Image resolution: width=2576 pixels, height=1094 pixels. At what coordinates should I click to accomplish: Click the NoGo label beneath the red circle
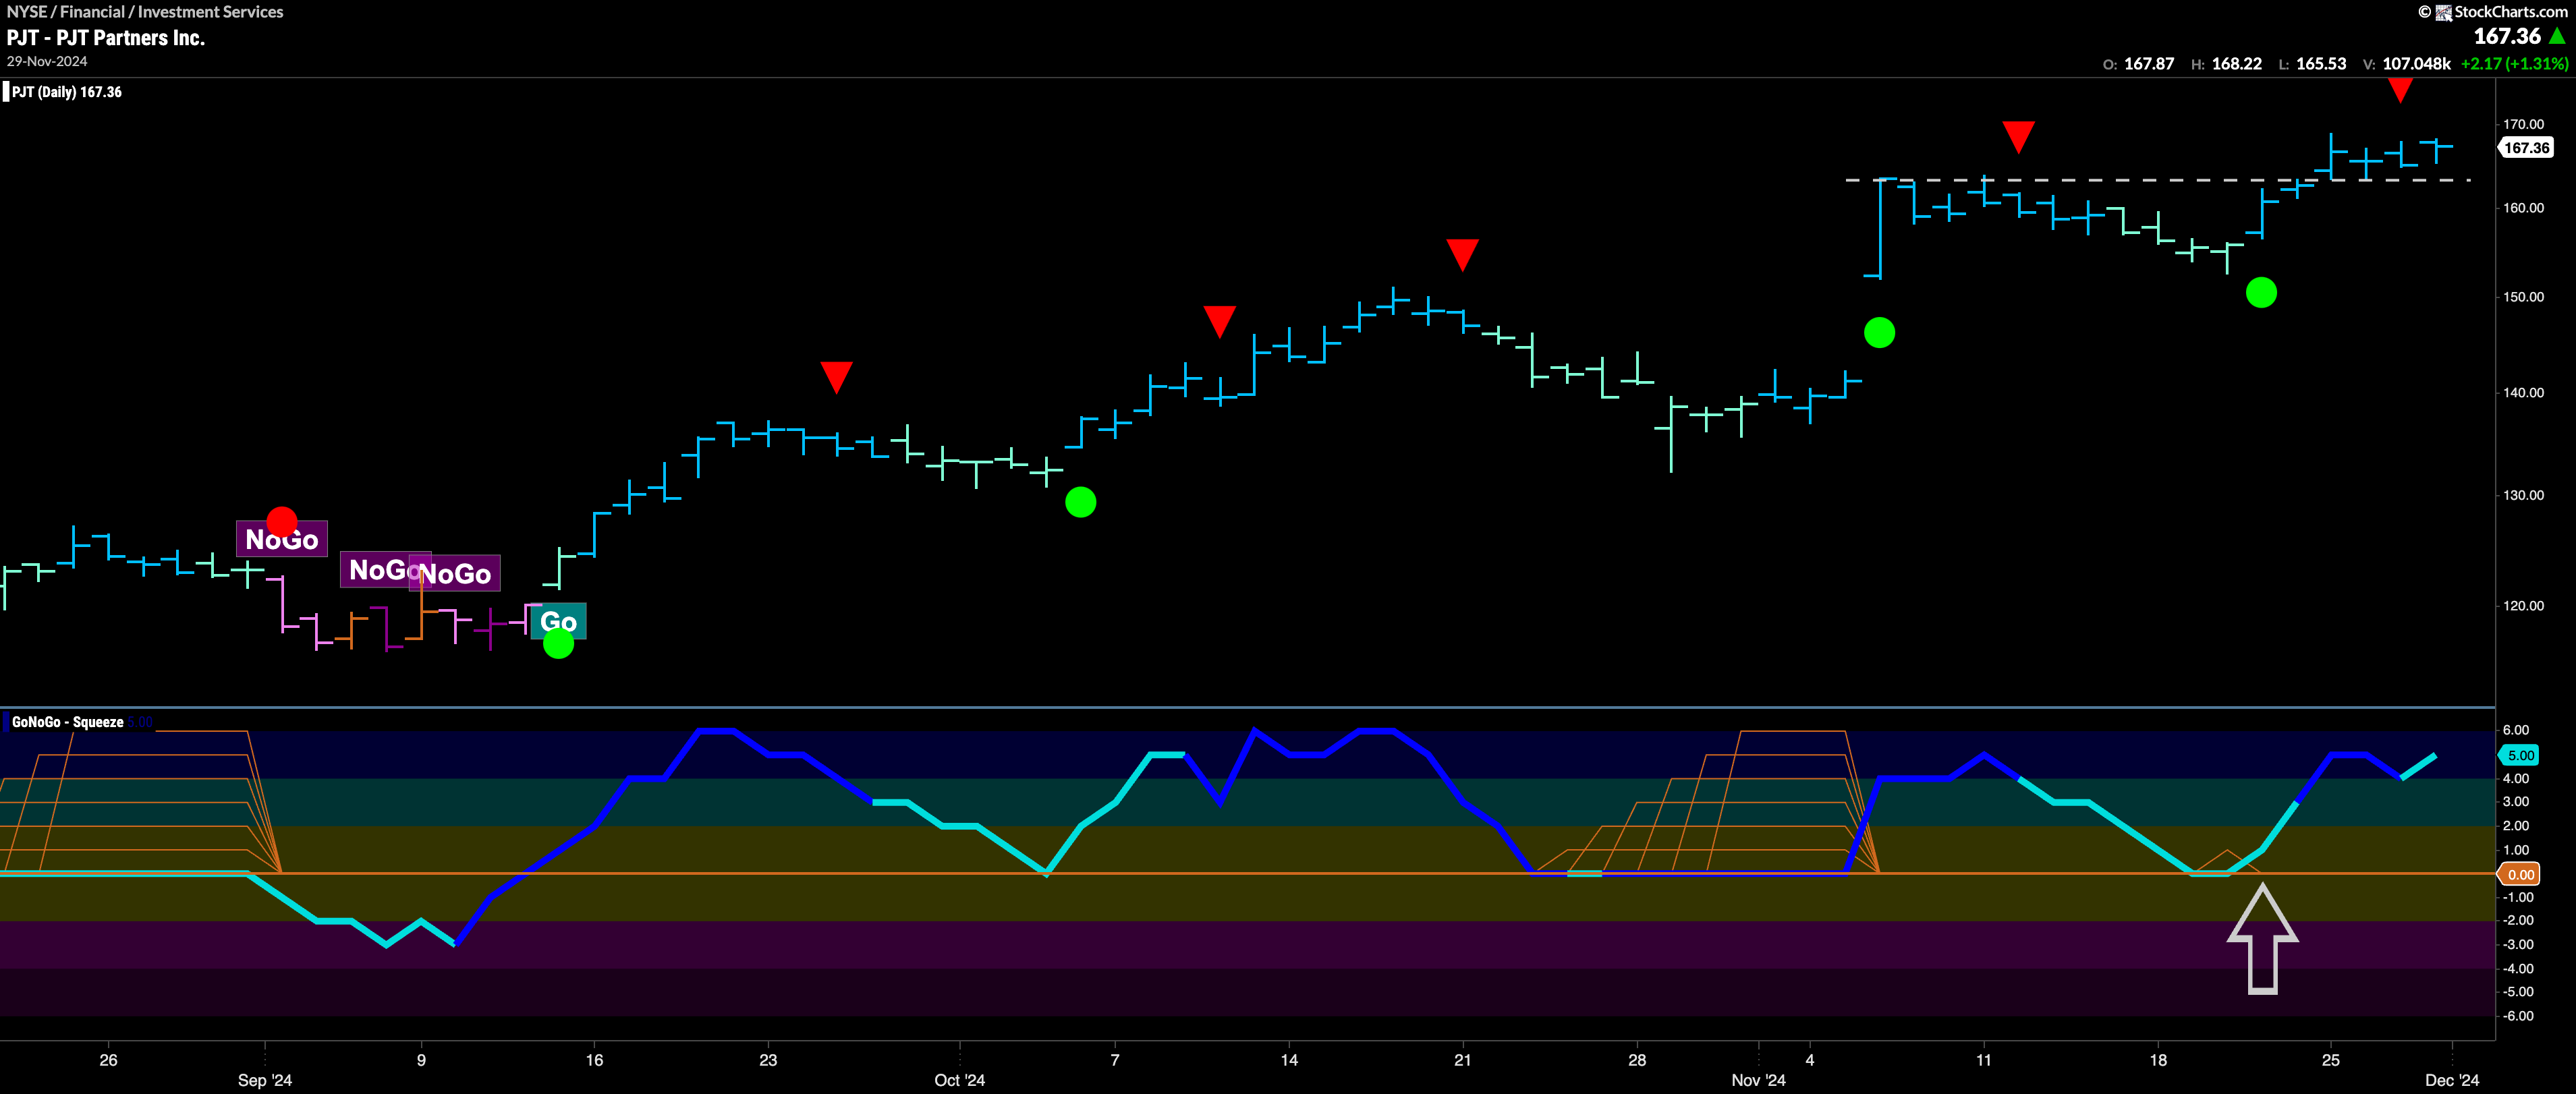(x=282, y=539)
